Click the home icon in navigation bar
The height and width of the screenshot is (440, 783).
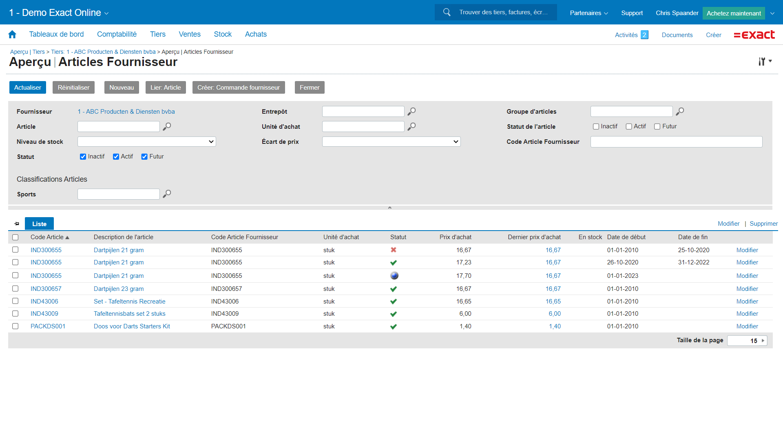point(12,35)
